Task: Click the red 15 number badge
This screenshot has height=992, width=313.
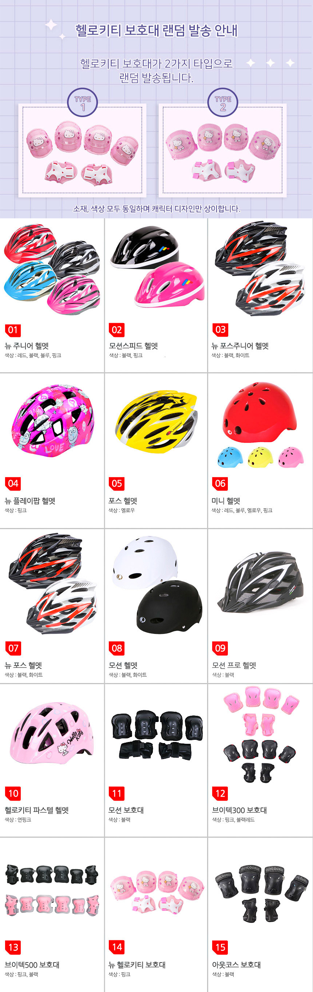Action: 220,947
